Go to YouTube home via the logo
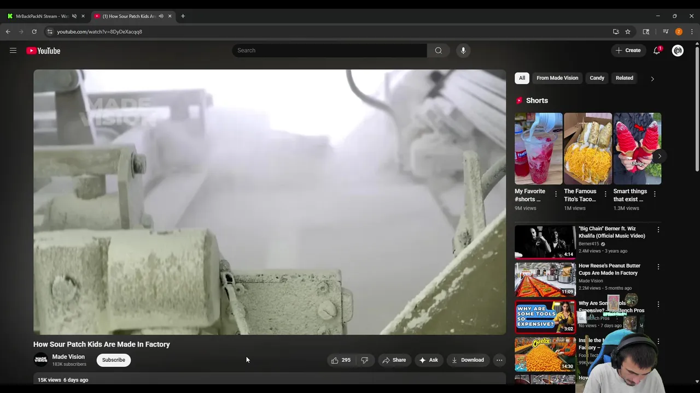 pos(43,51)
